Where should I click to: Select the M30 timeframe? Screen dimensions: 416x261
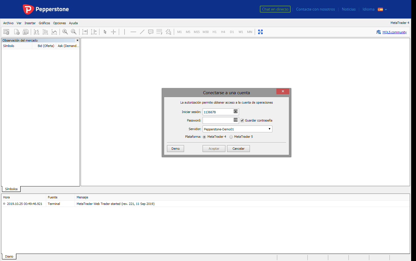click(x=206, y=32)
